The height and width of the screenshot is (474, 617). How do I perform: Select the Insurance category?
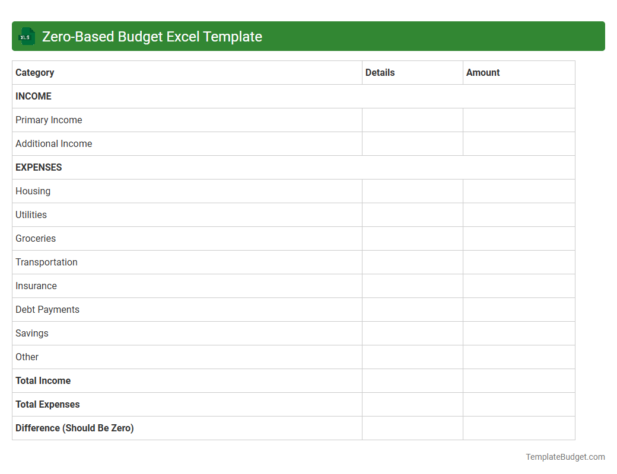point(36,286)
